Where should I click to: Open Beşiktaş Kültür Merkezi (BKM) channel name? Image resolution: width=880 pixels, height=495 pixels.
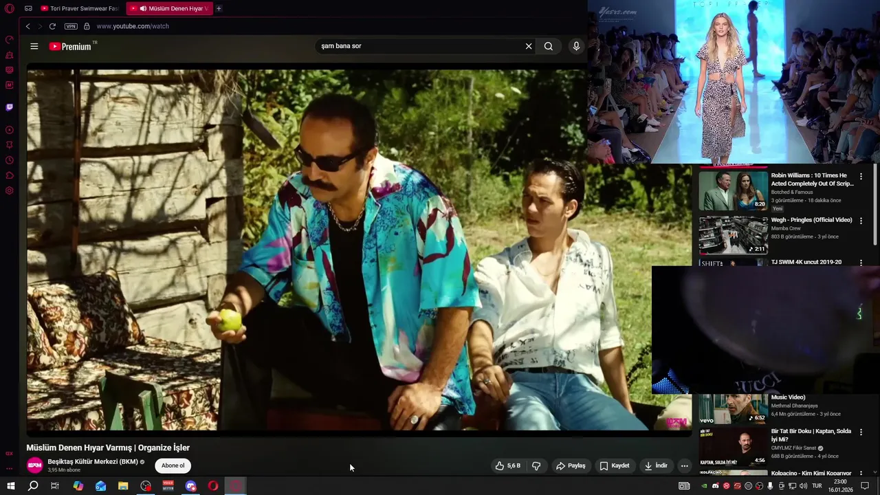click(x=93, y=462)
